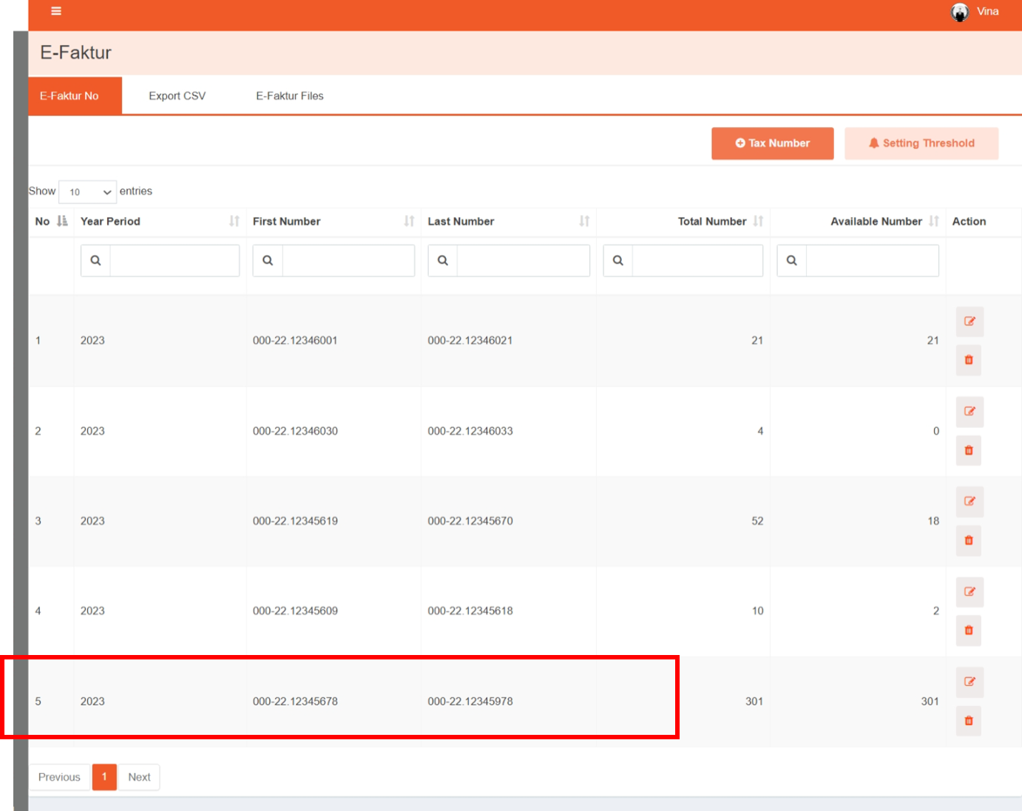
Task: Open Setting Threshold
Action: [921, 143]
